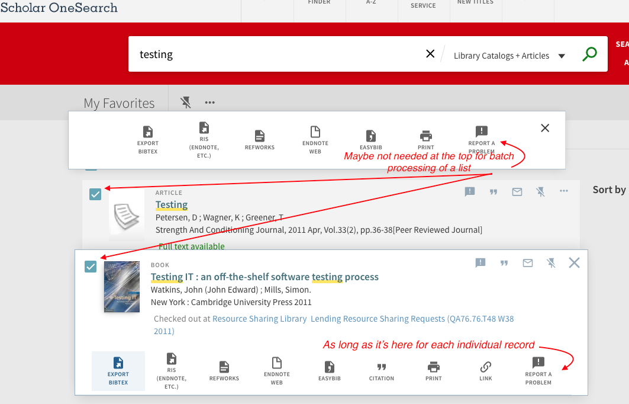Screen dimensions: 629x404
Task: Click EasyBib export in the book record actions
Action: pos(330,370)
